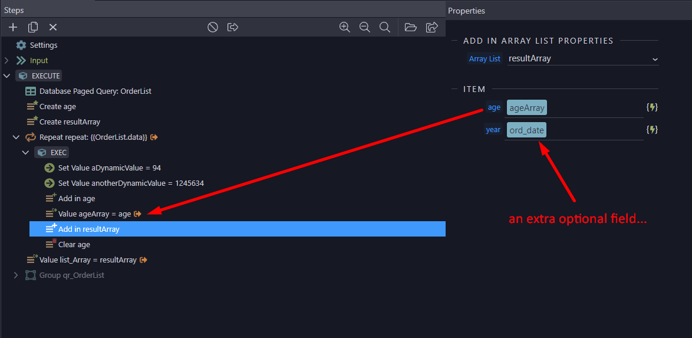Collapse the EXECUTE node

point(6,76)
